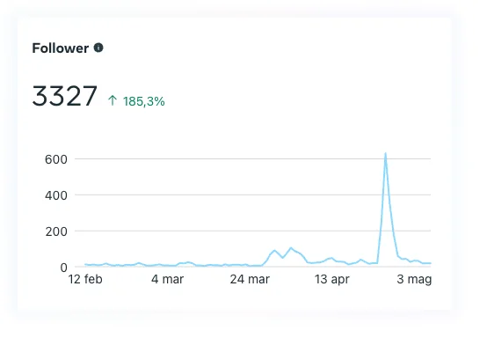Screen dimensions: 487x345
Task: Click the 24 mar date label
Action: pos(250,279)
